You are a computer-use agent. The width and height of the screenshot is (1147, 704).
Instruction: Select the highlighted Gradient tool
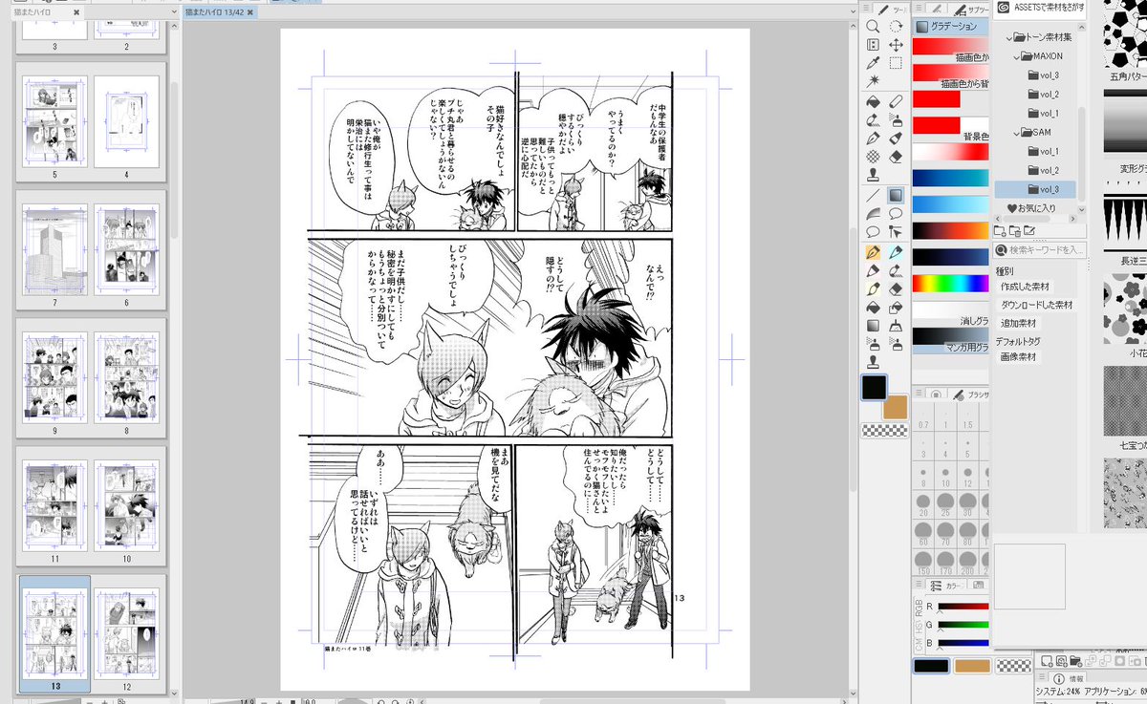(896, 195)
